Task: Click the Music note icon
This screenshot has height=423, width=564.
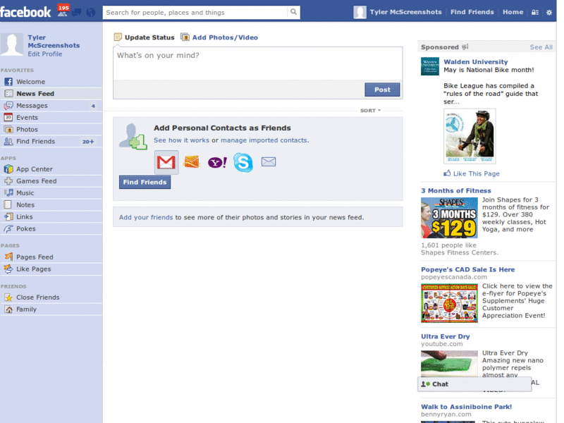Action: point(8,192)
